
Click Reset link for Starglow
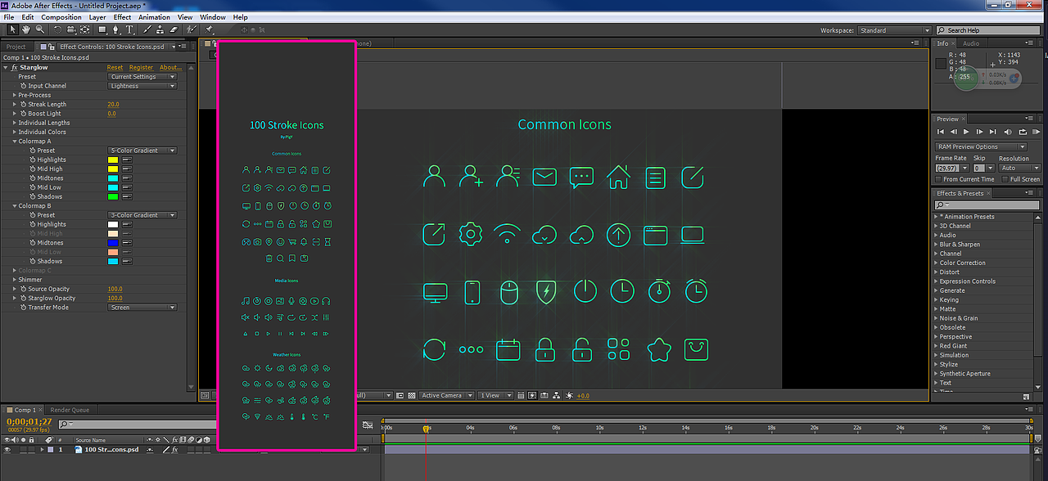point(115,68)
